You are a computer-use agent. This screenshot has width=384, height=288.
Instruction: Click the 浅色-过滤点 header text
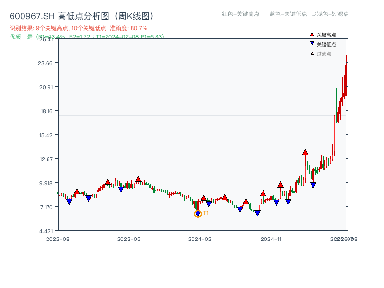[333, 14]
